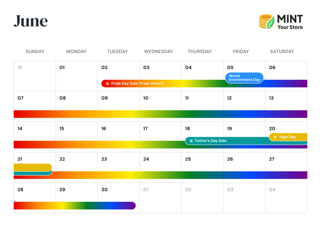Viewport: 321px width, 227px height.
Task: Click the asterisk icon on Yoga Day
Action: (275, 137)
